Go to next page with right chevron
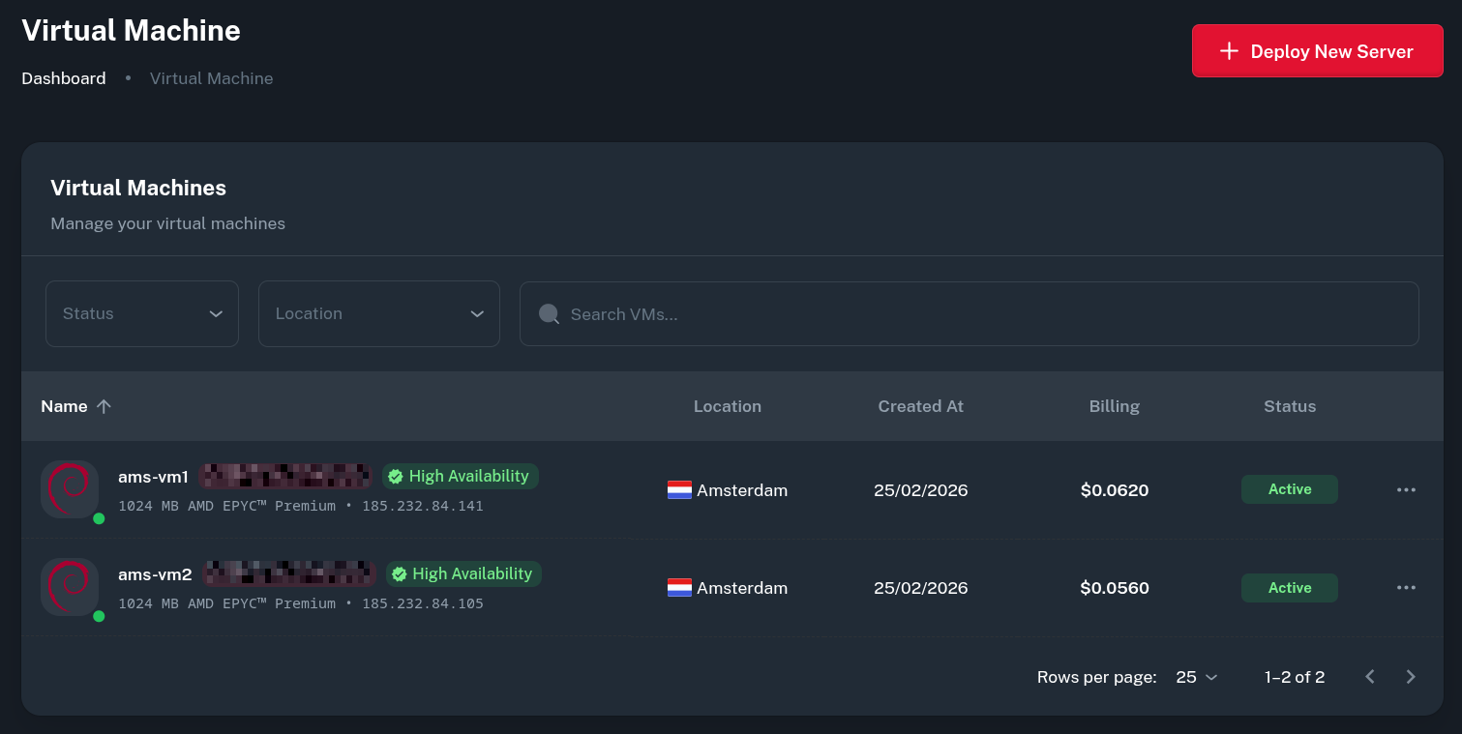1462x734 pixels. point(1410,677)
